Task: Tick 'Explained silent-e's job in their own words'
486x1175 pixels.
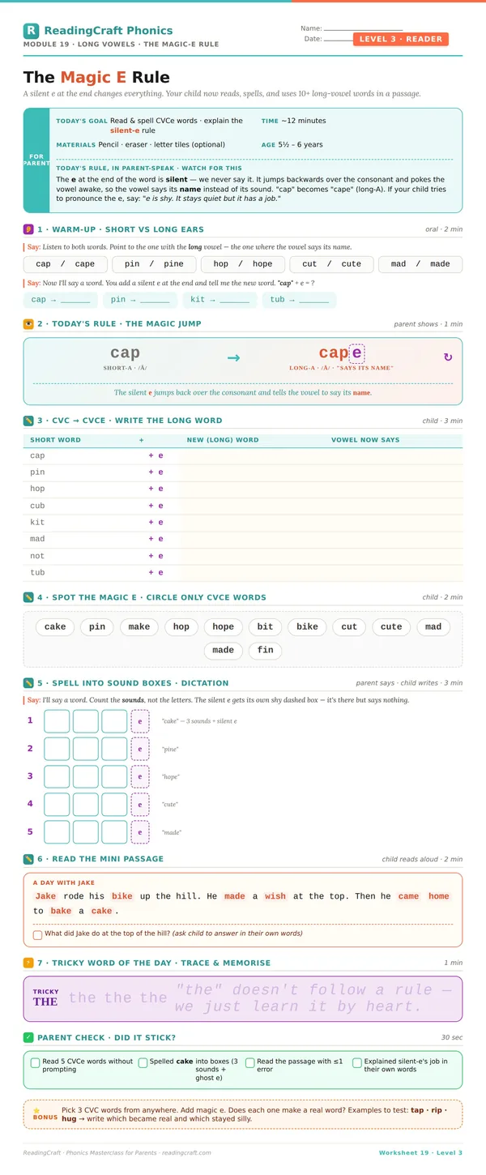Action: 357,1062
